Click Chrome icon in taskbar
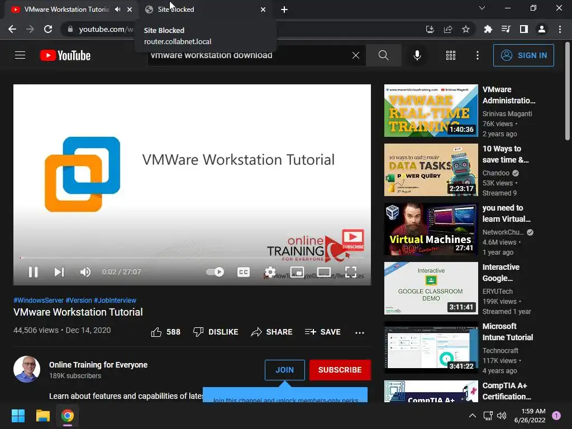This screenshot has width=572, height=429. click(x=68, y=416)
